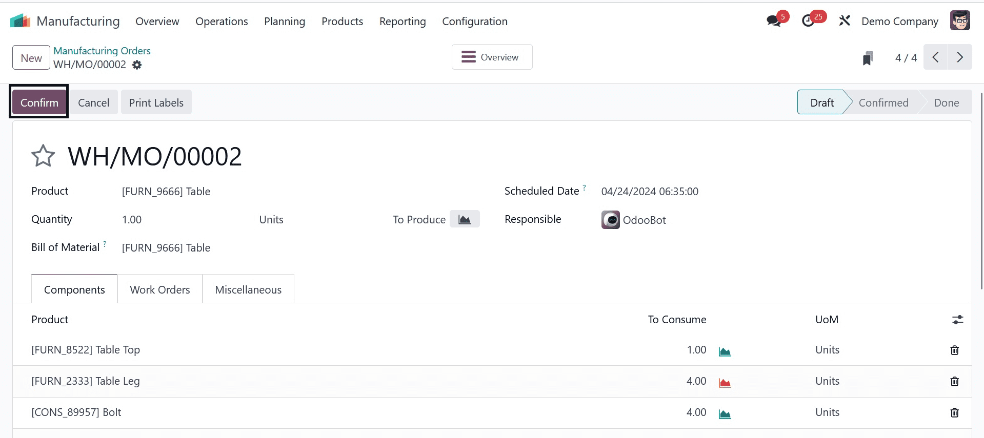Open Table Leg red forecast chart icon

725,382
